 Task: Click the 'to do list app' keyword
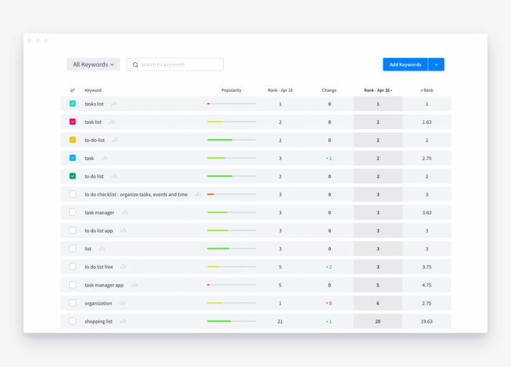[x=99, y=230]
